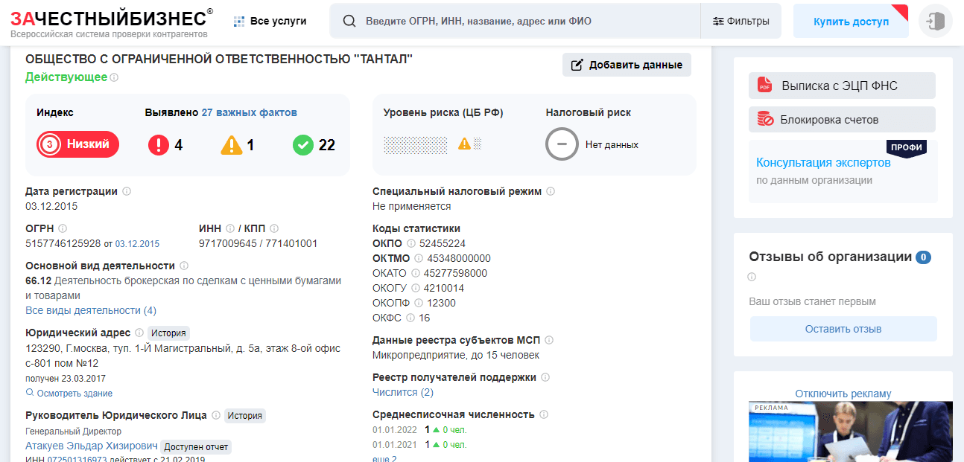Click the exit door icon top right
The width and height of the screenshot is (964, 462).
pyautogui.click(x=936, y=21)
